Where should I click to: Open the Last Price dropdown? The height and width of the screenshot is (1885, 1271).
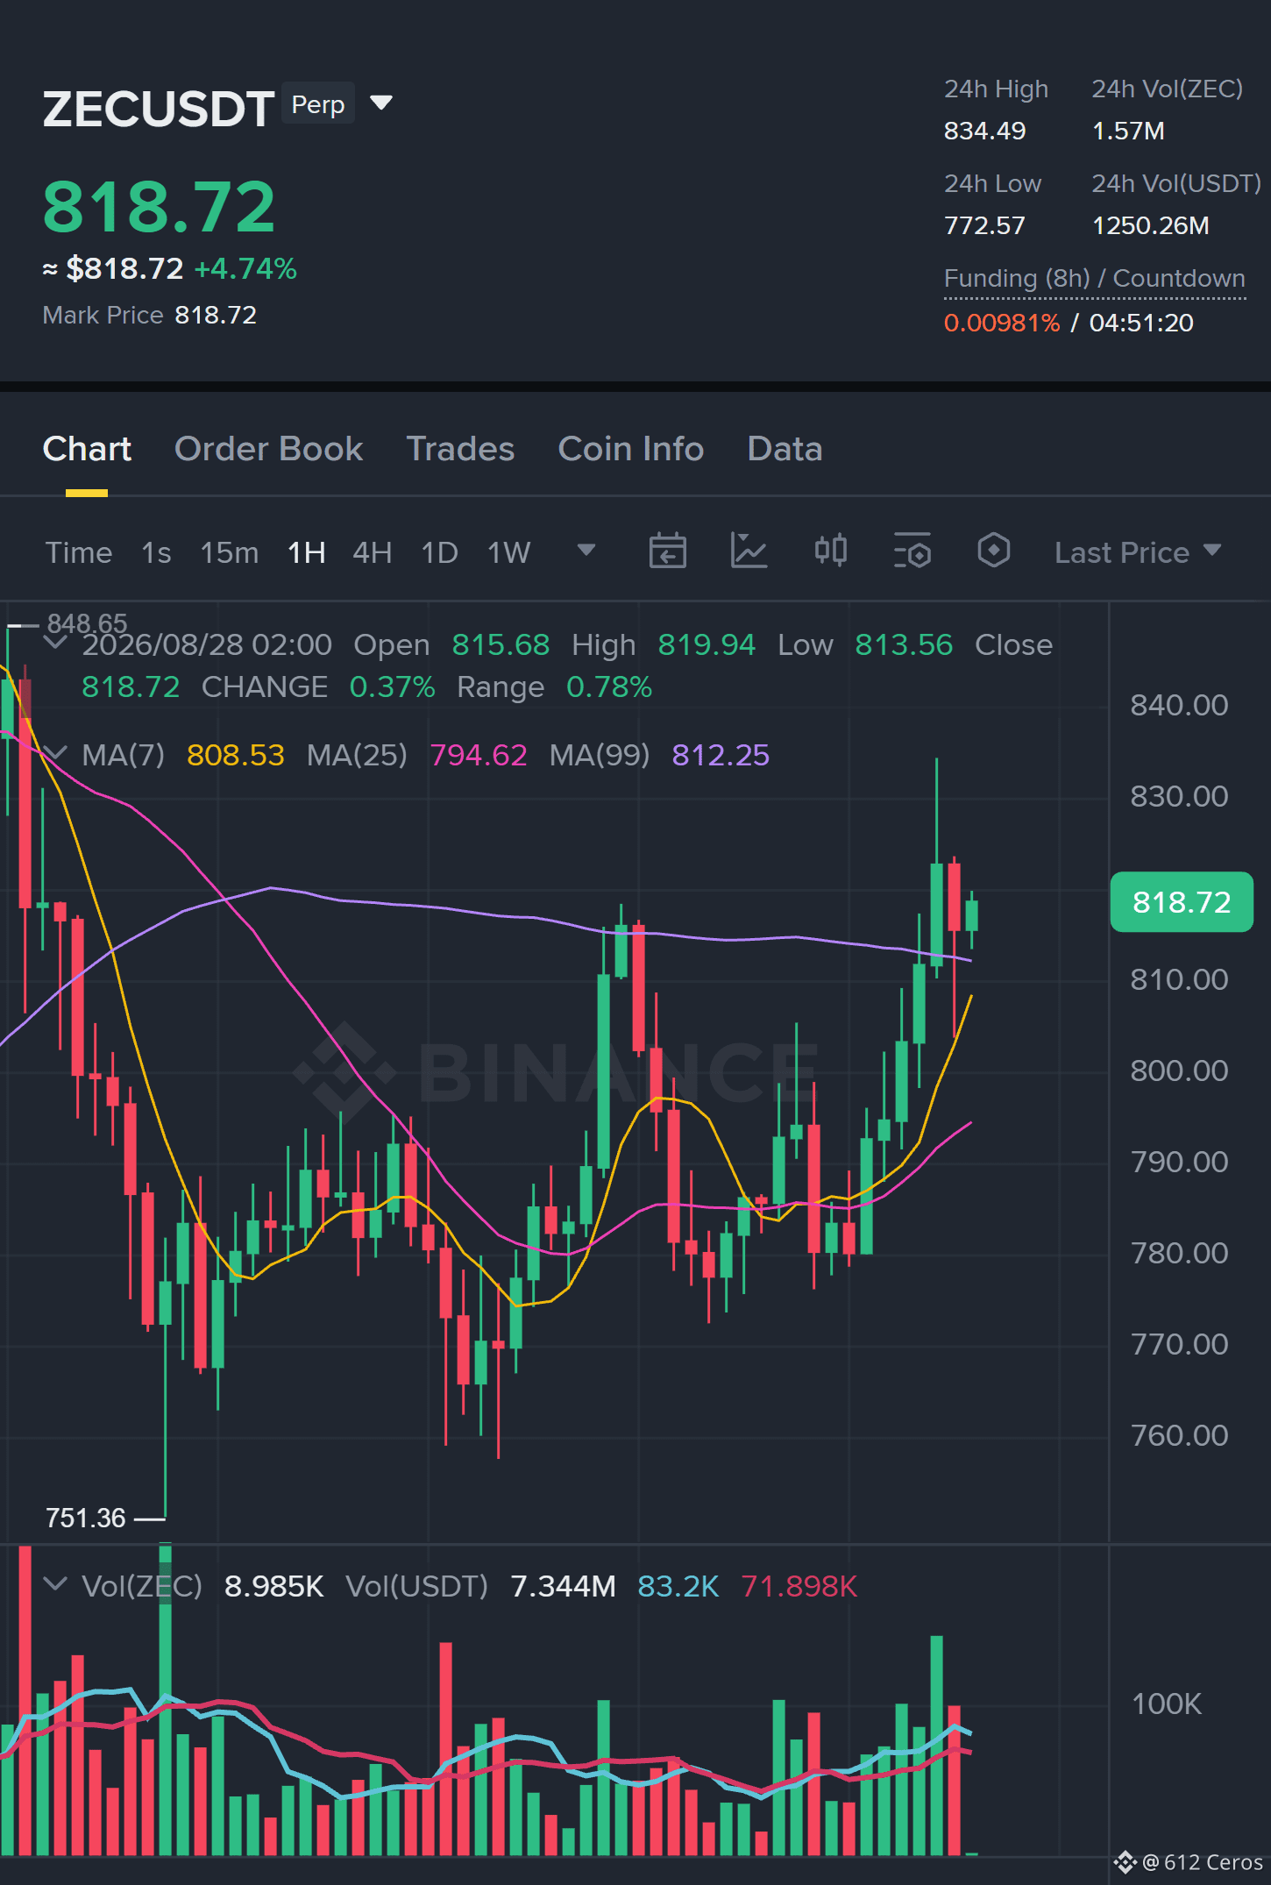tap(1138, 552)
